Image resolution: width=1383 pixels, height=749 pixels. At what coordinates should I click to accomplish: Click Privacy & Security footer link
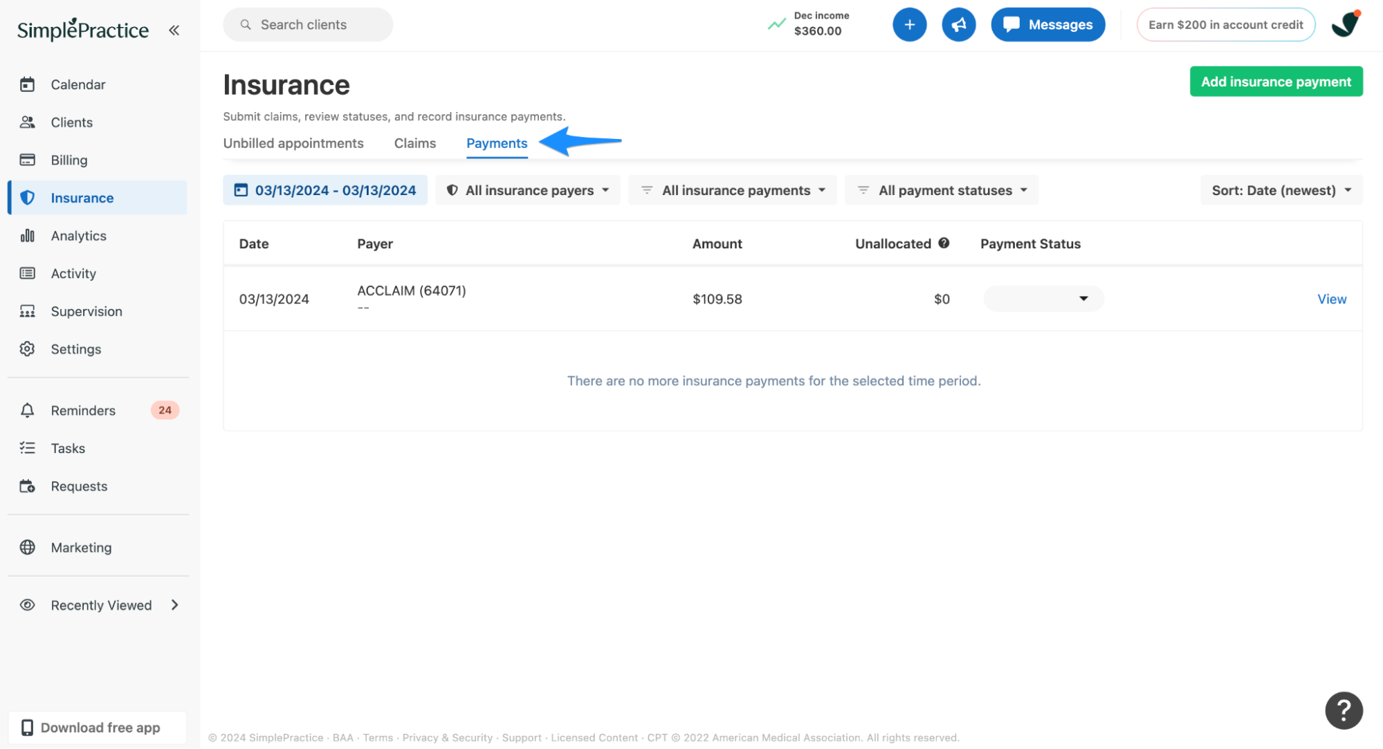tap(448, 738)
